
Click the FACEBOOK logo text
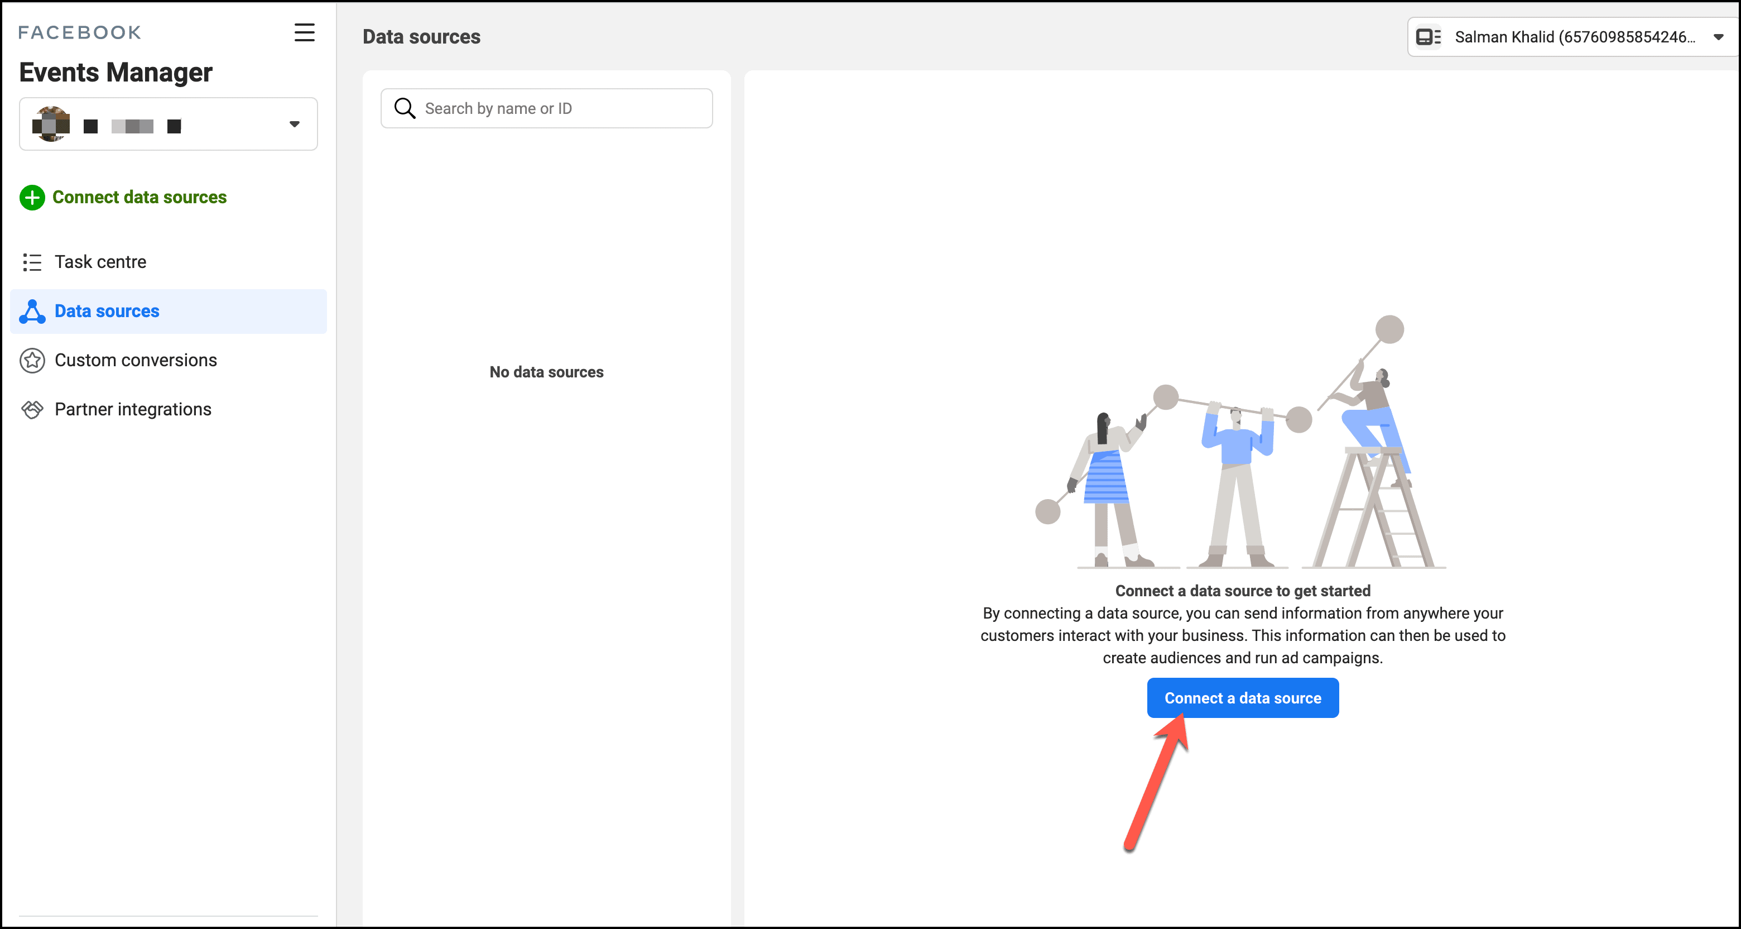(80, 32)
